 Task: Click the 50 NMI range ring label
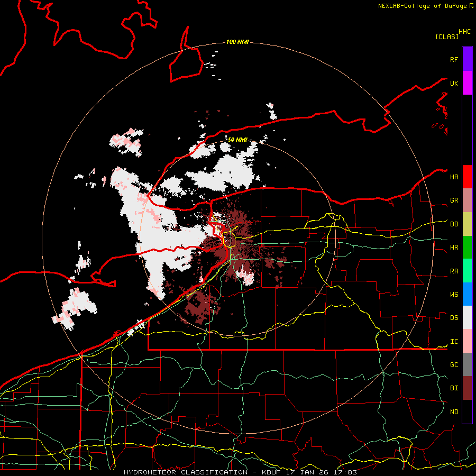click(237, 140)
